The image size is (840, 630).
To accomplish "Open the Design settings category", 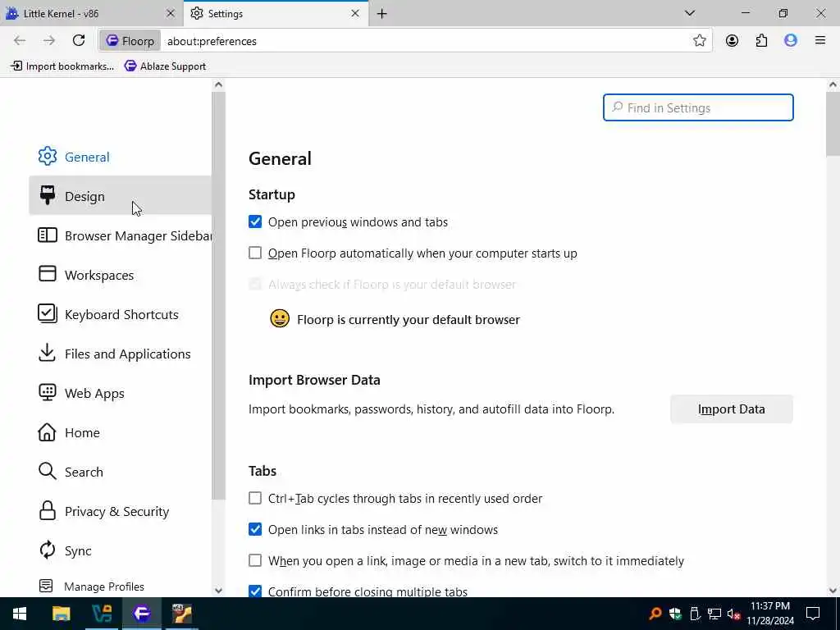I will click(x=121, y=196).
